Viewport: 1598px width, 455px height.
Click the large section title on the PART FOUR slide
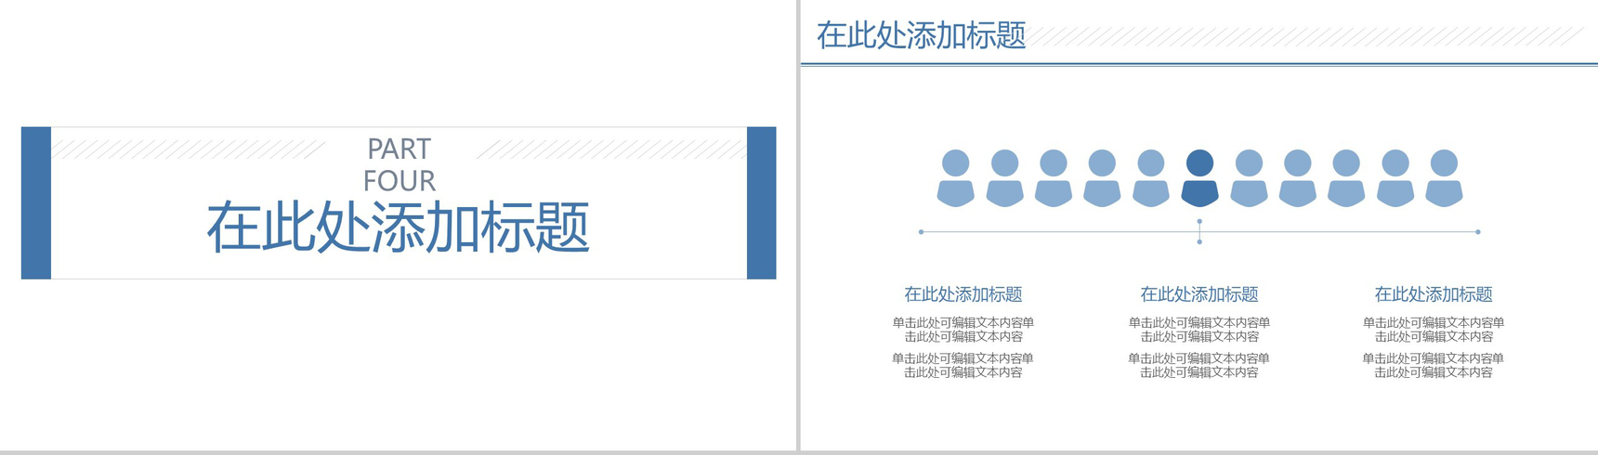(398, 227)
